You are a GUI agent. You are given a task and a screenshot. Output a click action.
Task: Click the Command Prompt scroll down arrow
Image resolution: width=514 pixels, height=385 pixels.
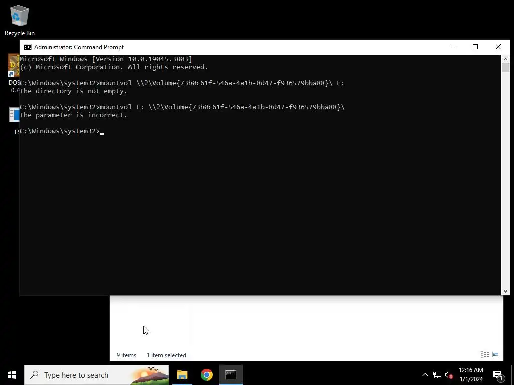pyautogui.click(x=505, y=291)
